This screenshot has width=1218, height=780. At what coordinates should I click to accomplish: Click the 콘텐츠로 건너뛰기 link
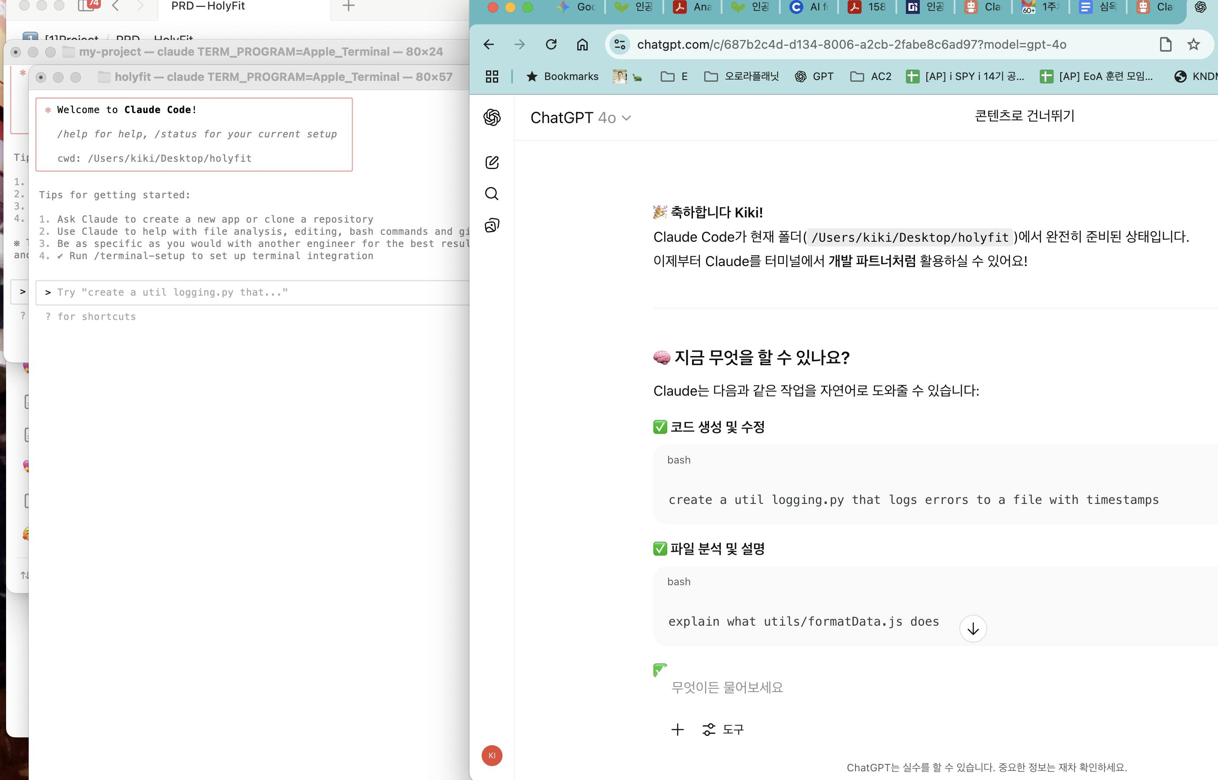(1024, 116)
